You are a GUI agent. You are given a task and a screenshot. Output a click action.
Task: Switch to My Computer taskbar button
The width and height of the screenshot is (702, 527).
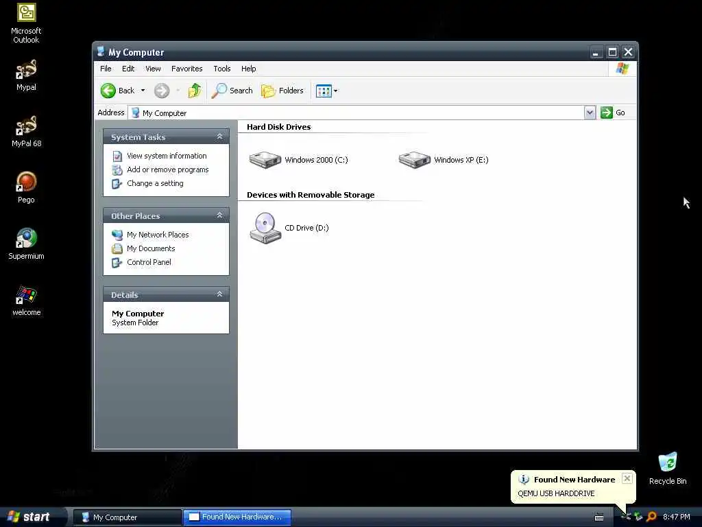pos(127,517)
